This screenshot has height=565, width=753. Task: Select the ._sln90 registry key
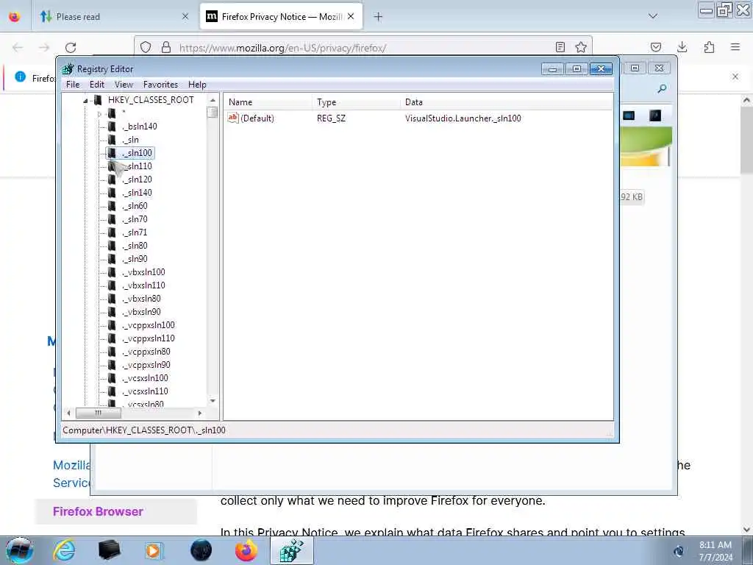point(135,258)
